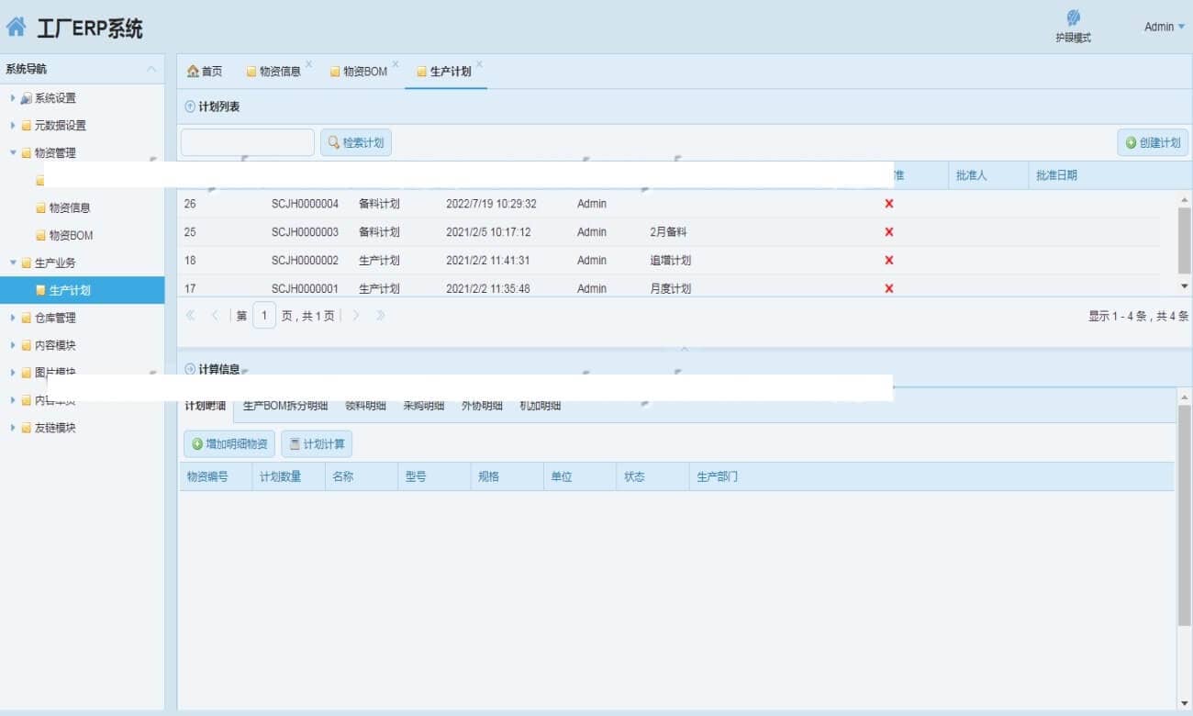The width and height of the screenshot is (1193, 716).
Task: Expand the 仓库管理 tree node arrow
Action: [13, 318]
